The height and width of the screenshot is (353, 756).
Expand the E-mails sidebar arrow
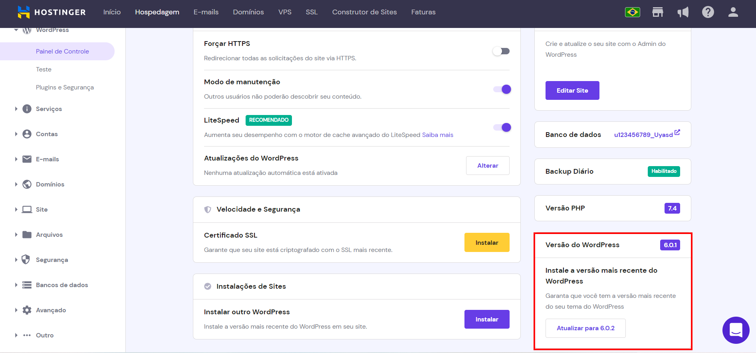coord(16,159)
